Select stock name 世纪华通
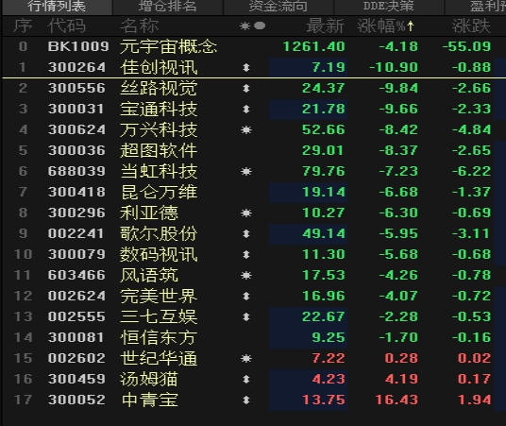Viewport: 506px width, 426px height. click(159, 359)
